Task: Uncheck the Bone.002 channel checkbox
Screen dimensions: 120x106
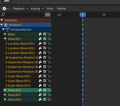Action: 45,90
